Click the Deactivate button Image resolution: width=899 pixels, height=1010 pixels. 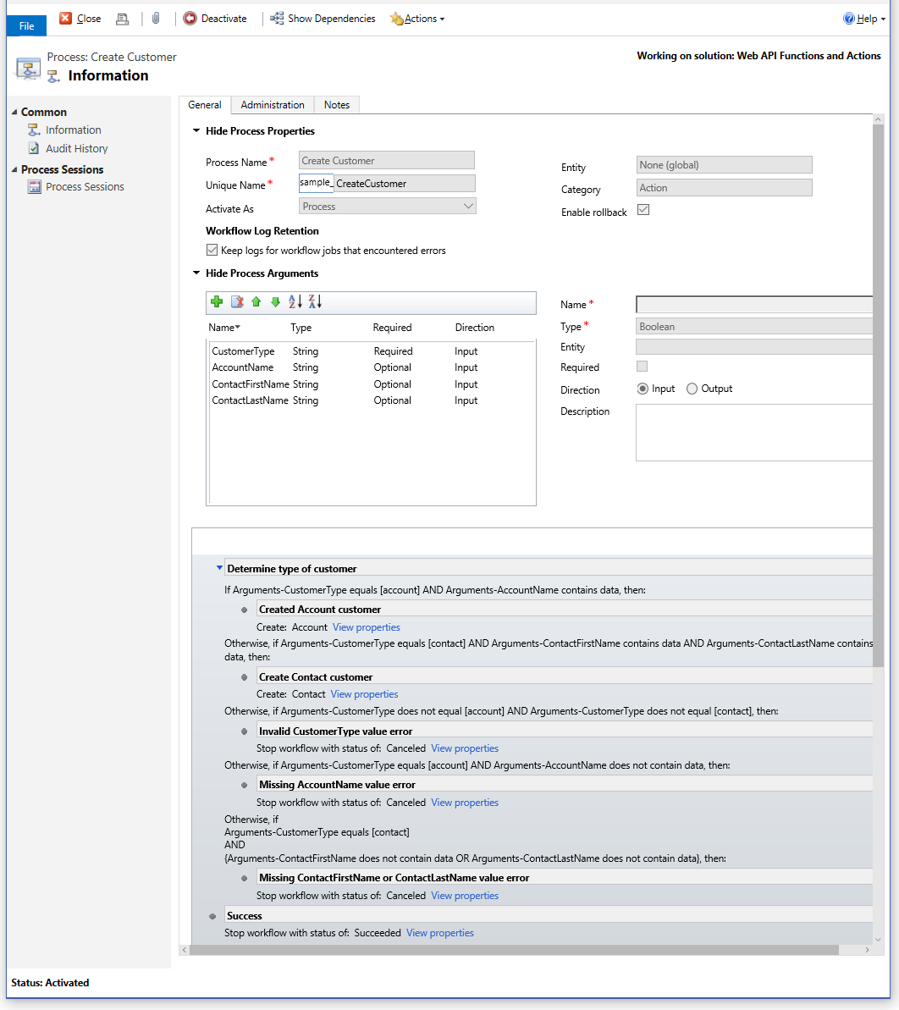pos(216,19)
